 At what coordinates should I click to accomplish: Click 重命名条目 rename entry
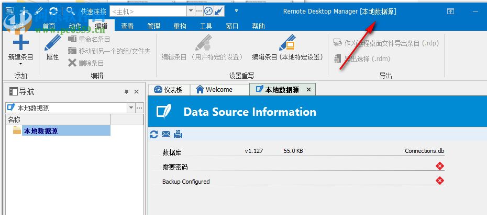coord(89,39)
